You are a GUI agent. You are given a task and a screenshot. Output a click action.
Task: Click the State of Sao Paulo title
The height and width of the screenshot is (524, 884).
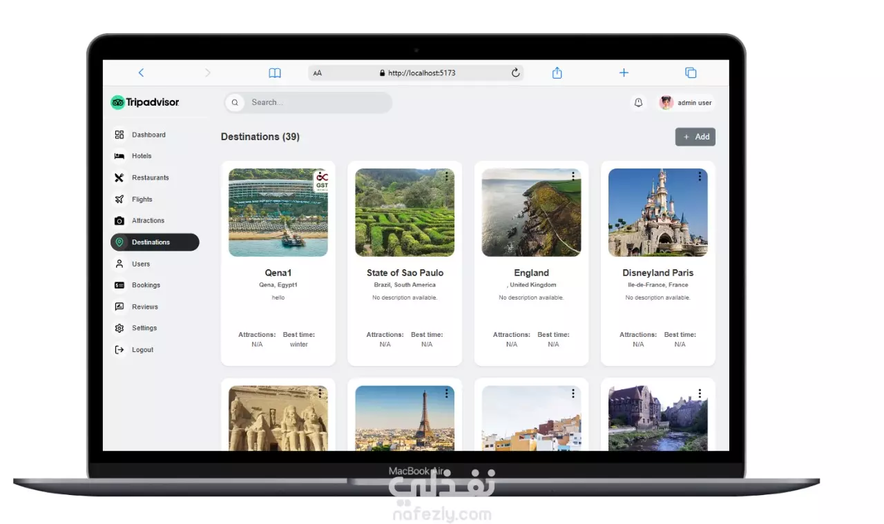[405, 273]
